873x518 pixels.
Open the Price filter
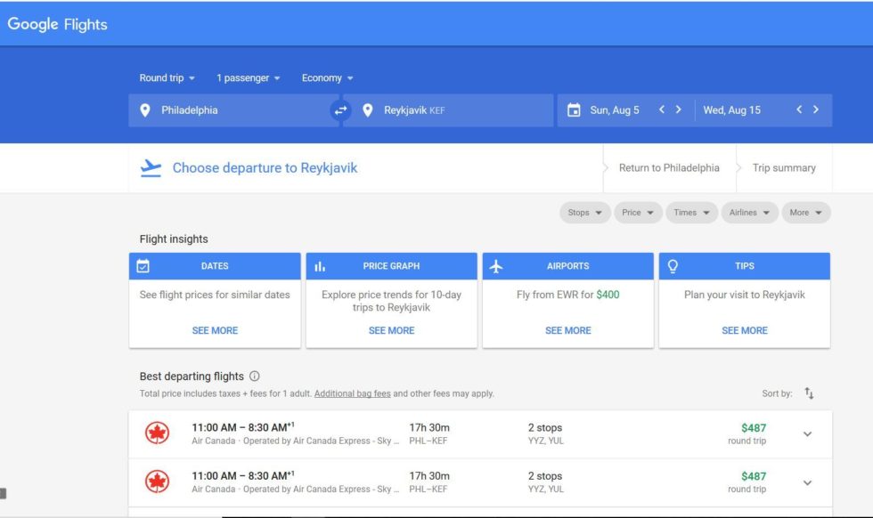[x=638, y=213]
